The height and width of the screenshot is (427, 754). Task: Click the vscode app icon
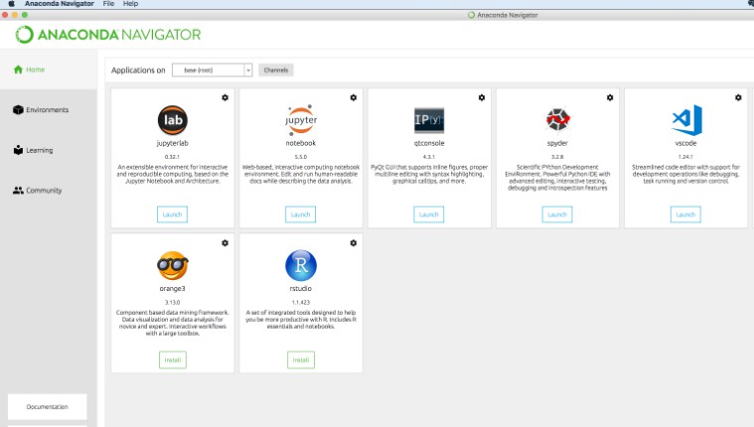click(686, 120)
